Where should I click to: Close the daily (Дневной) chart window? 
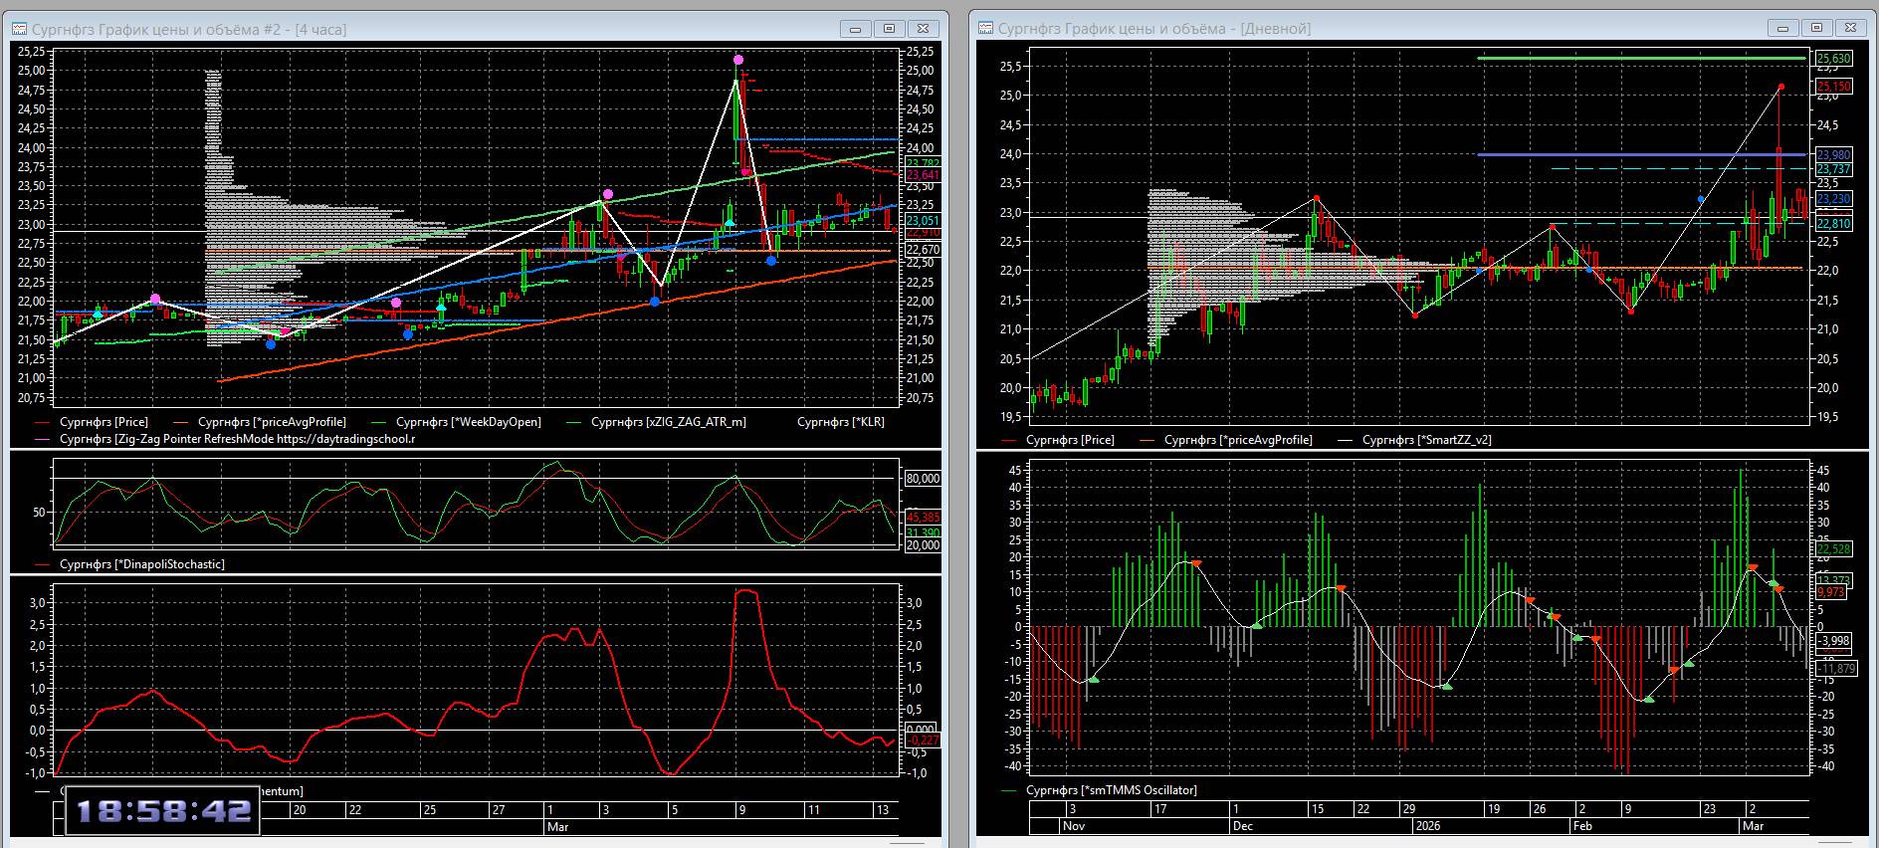coord(1850,28)
